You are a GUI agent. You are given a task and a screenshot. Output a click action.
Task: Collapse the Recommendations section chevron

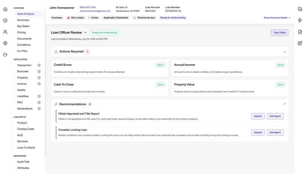click(x=284, y=104)
